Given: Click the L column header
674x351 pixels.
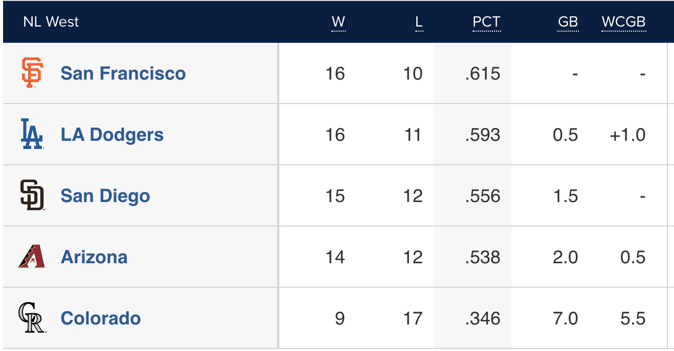Looking at the screenshot, I should coord(419,22).
